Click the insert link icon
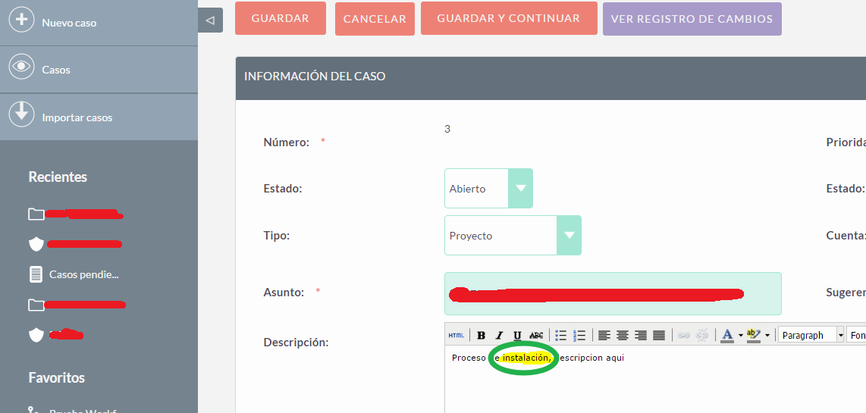Viewport: 866px width, 413px height. [684, 335]
